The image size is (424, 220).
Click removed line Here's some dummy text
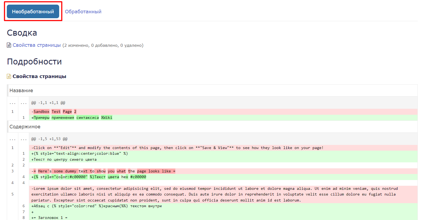pyautogui.click(x=223, y=171)
